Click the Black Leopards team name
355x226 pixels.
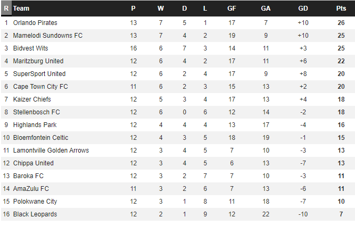point(35,214)
